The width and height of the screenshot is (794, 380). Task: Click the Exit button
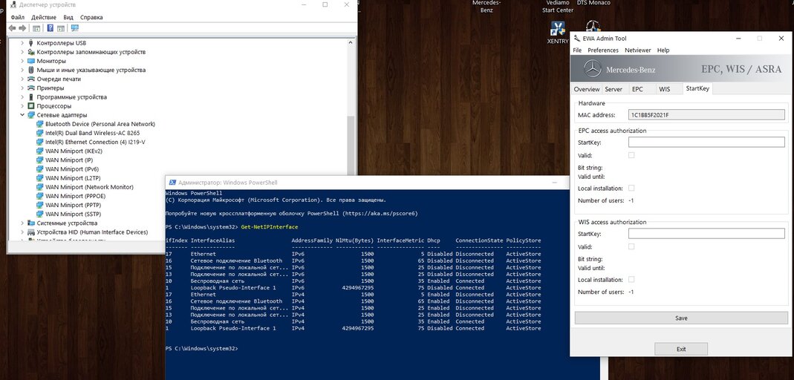click(x=681, y=349)
